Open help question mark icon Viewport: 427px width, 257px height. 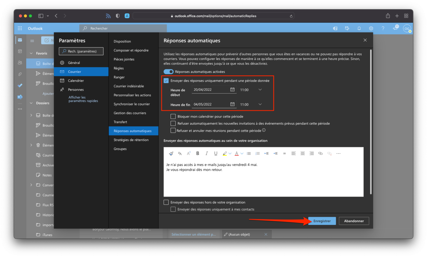click(383, 28)
